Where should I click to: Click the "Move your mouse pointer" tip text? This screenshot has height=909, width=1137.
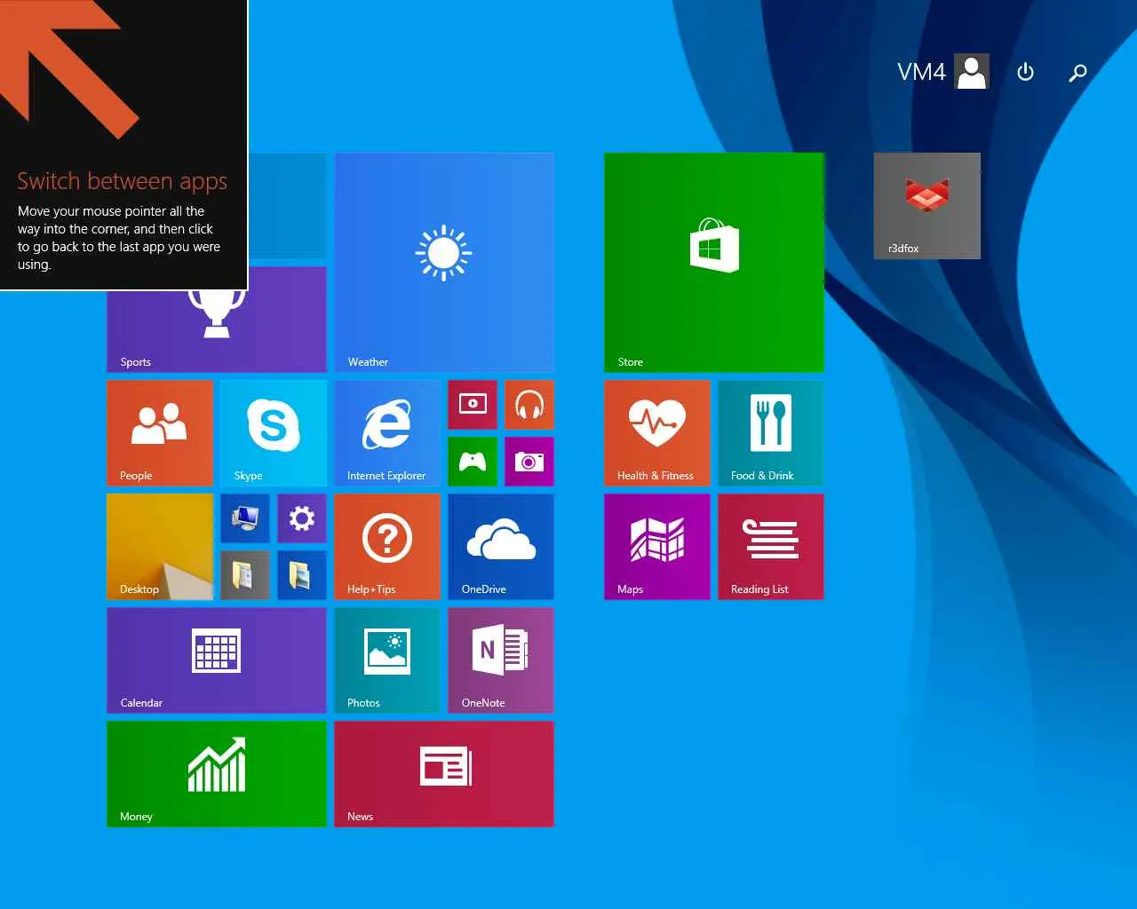(x=119, y=238)
